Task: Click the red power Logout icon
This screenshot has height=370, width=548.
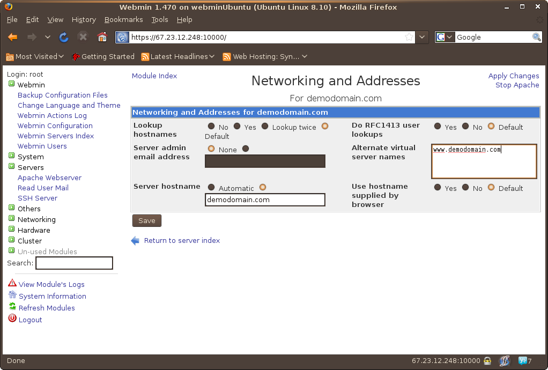Action: click(x=12, y=319)
